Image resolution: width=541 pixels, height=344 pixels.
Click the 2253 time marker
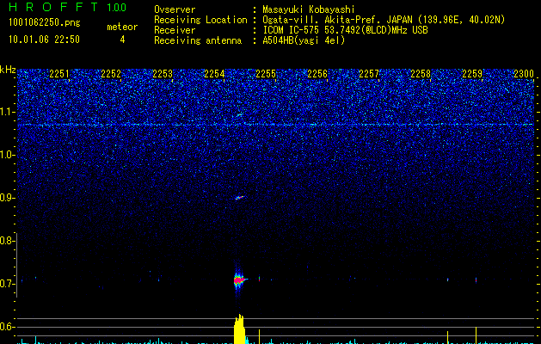[163, 74]
